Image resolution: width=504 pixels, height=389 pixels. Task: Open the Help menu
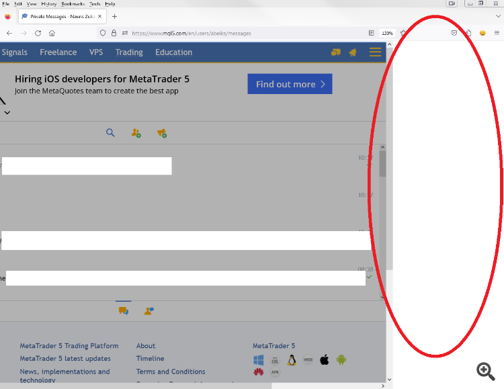point(110,4)
